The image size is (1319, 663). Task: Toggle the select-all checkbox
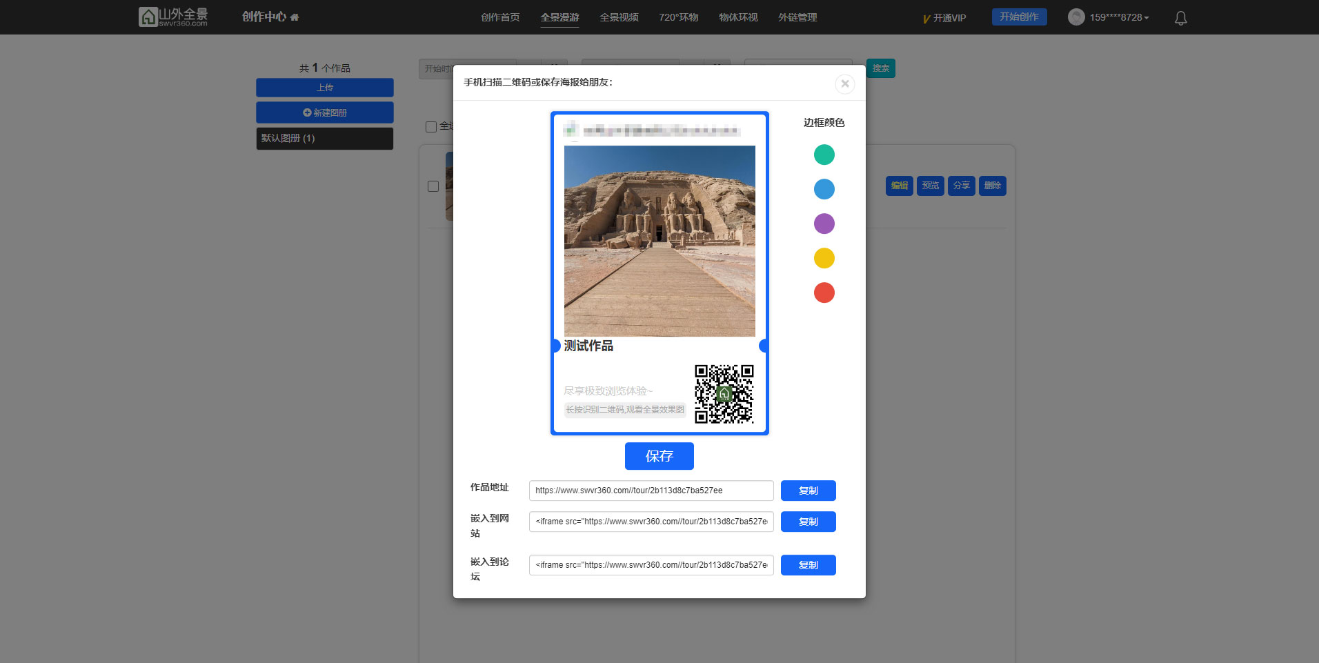(431, 127)
